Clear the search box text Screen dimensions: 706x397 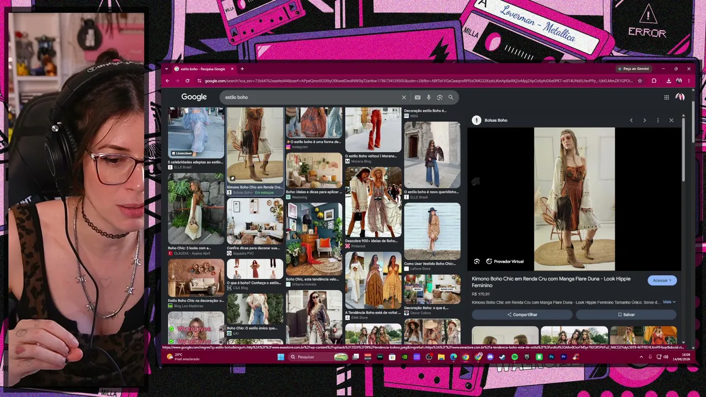pos(404,97)
